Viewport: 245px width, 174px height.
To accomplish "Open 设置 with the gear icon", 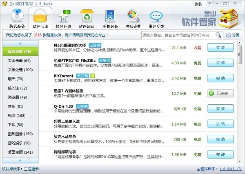I will click(233, 35).
